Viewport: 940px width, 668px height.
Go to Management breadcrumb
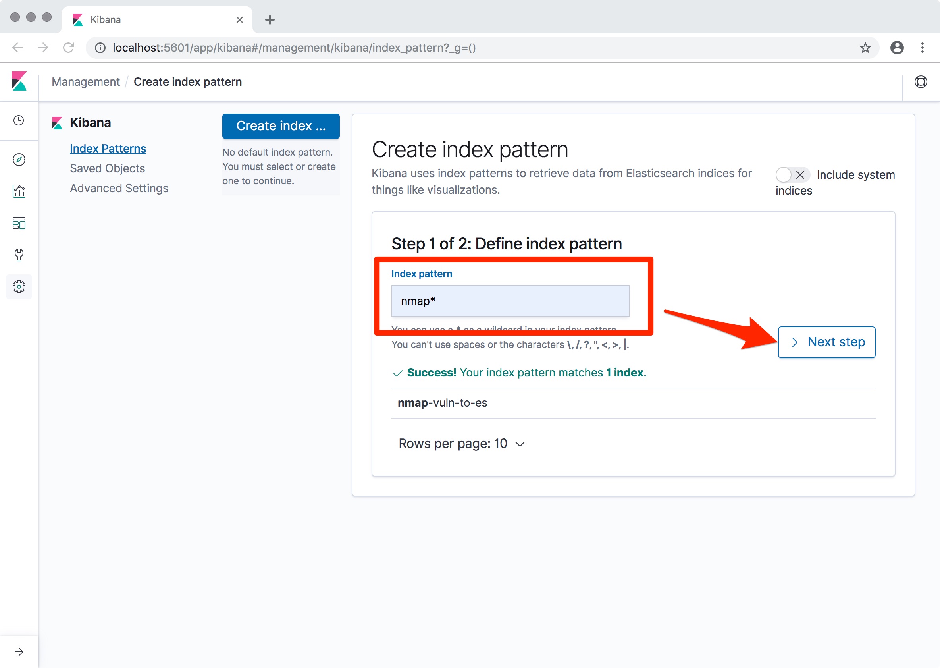[x=85, y=82]
